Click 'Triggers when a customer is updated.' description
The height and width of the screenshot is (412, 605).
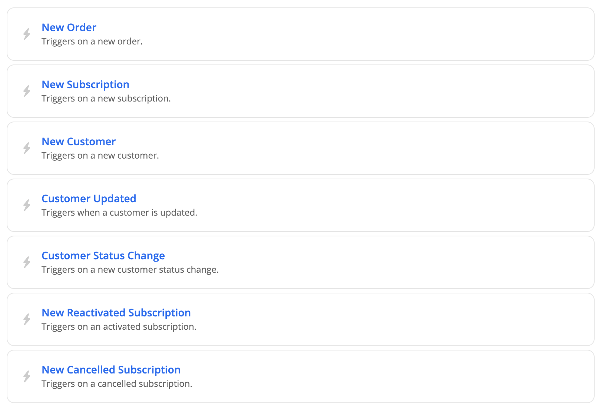pyautogui.click(x=119, y=213)
